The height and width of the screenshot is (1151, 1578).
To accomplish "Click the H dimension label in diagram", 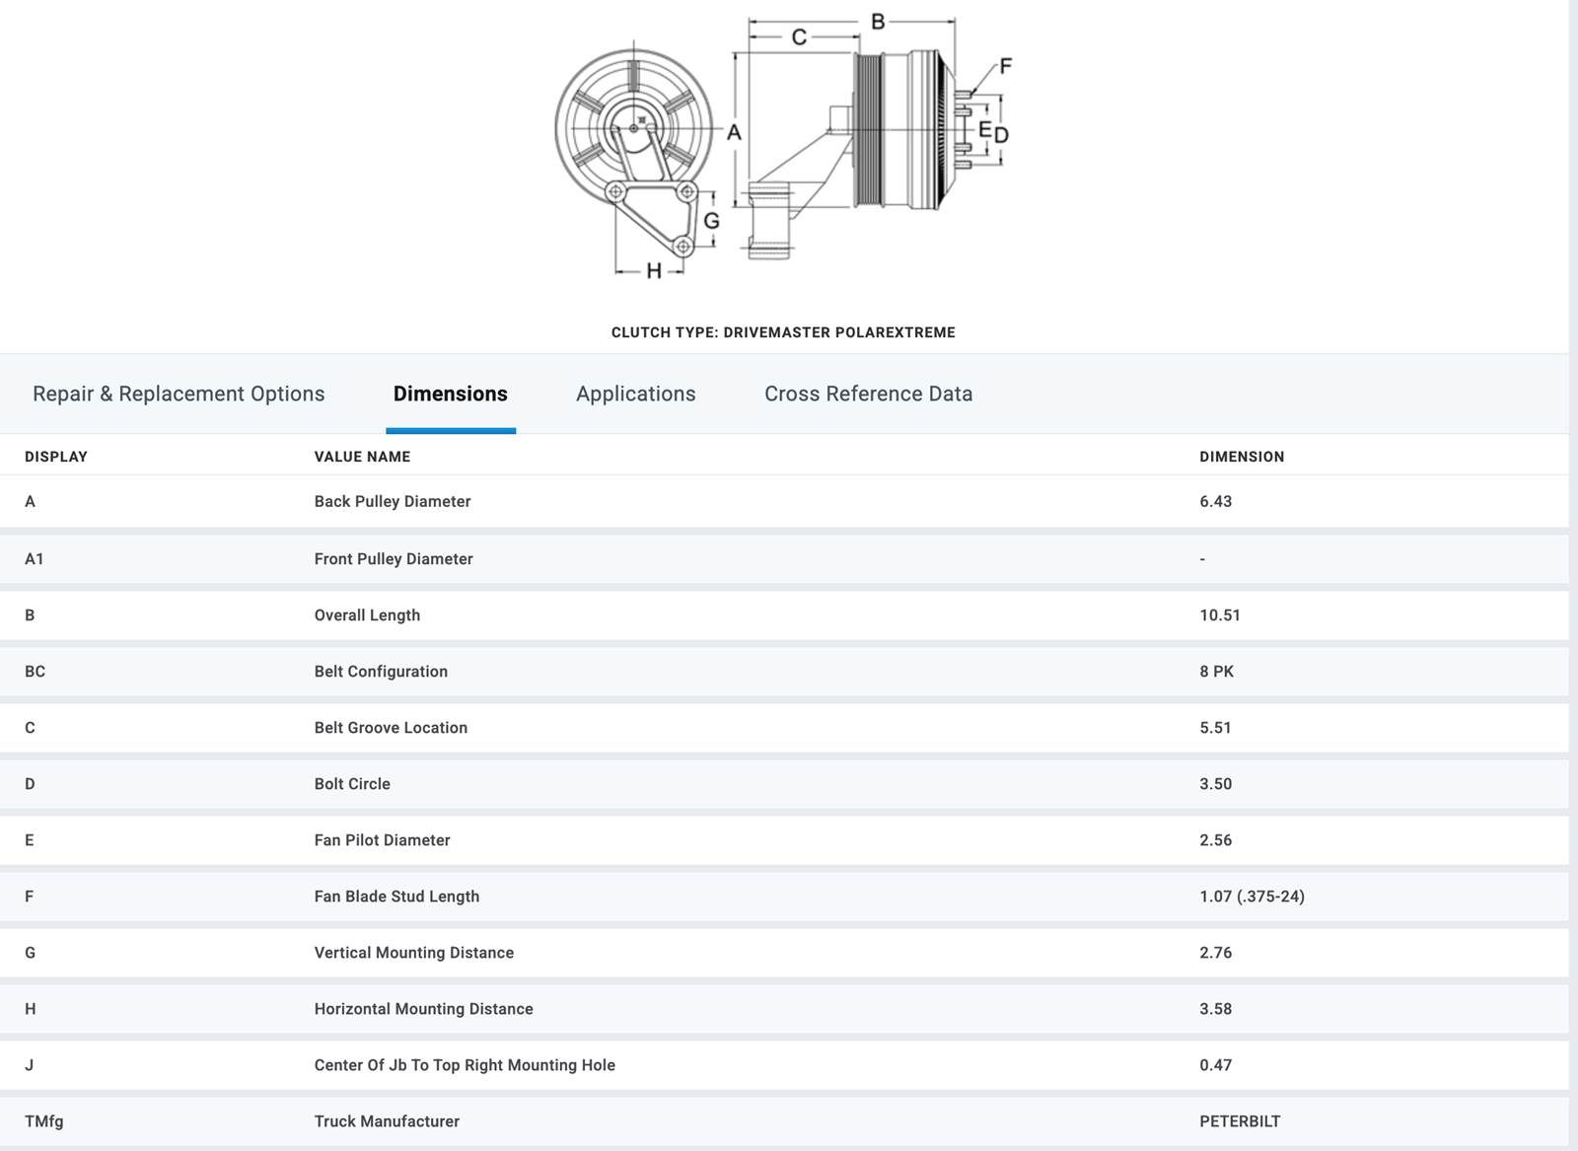I will point(653,271).
